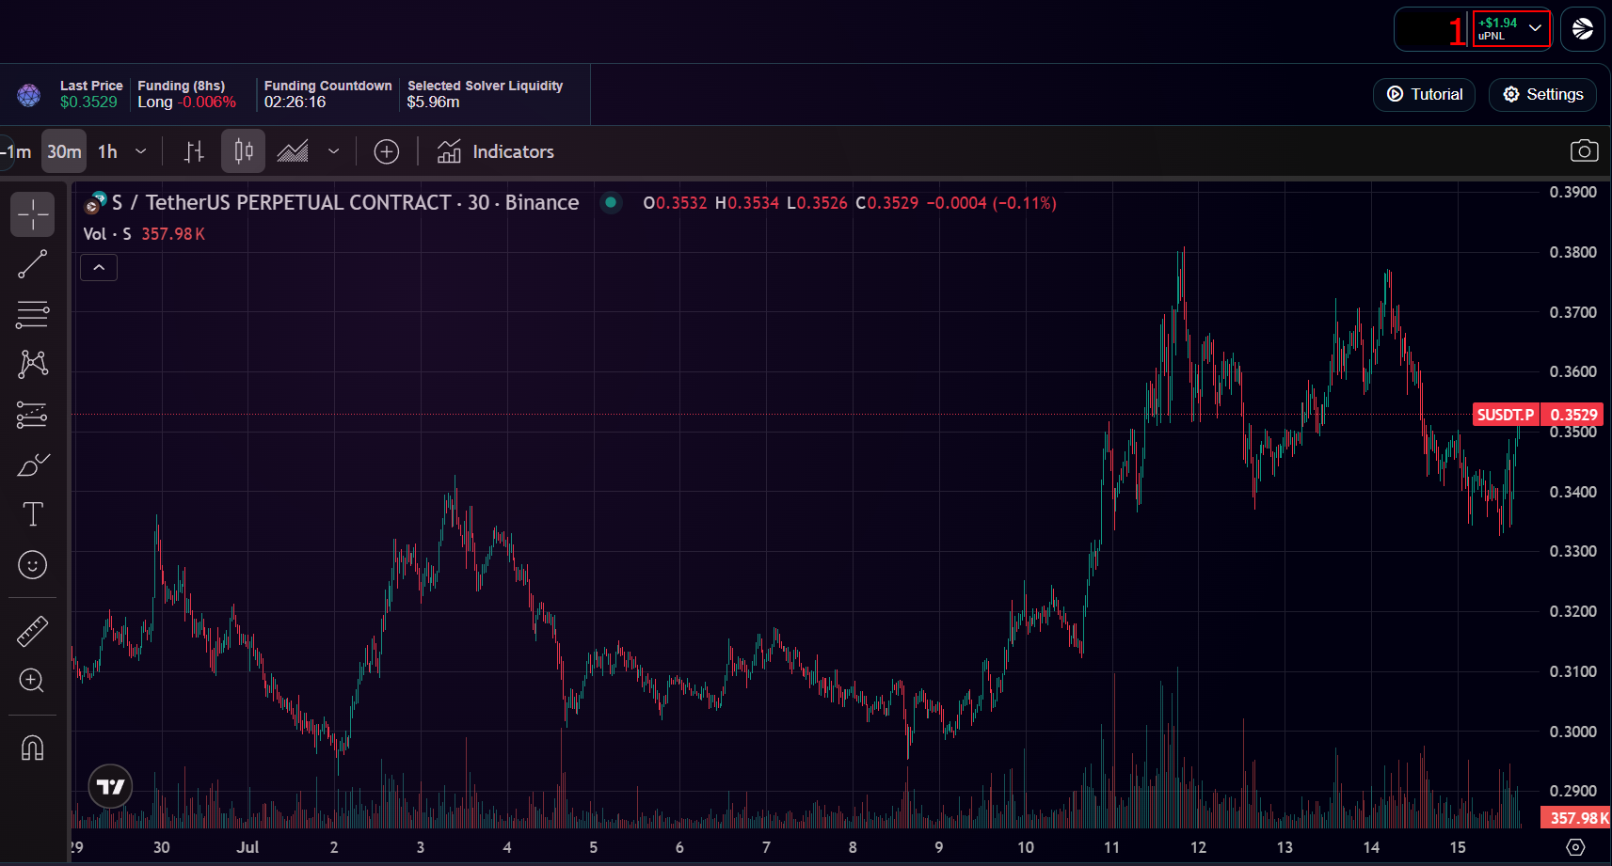This screenshot has width=1612, height=866.
Task: Select the zoom-in magnifier tool
Action: coord(32,680)
